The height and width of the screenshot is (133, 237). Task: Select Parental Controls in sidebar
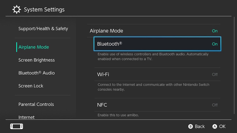pyautogui.click(x=36, y=104)
